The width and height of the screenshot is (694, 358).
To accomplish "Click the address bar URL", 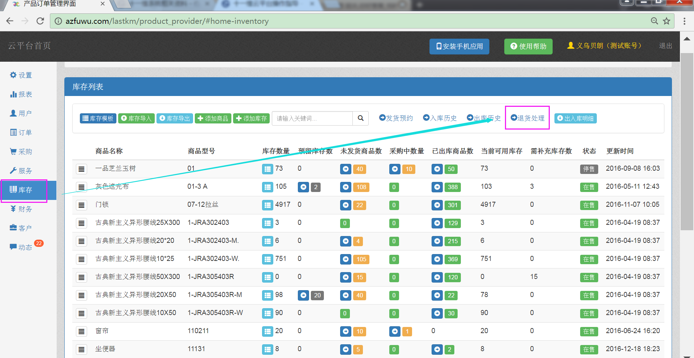I will (167, 21).
